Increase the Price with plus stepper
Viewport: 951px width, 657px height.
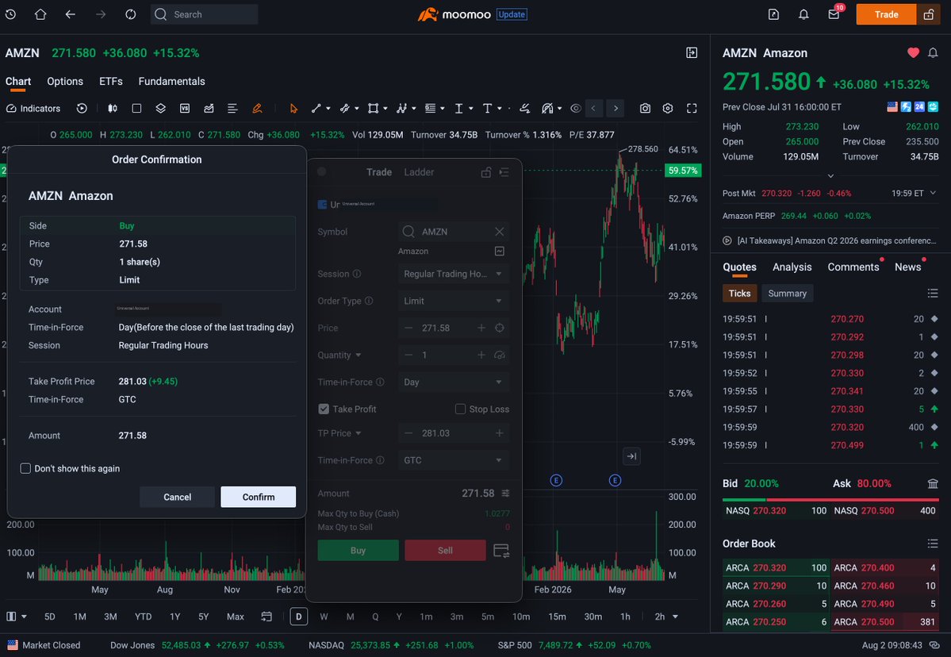tap(481, 328)
